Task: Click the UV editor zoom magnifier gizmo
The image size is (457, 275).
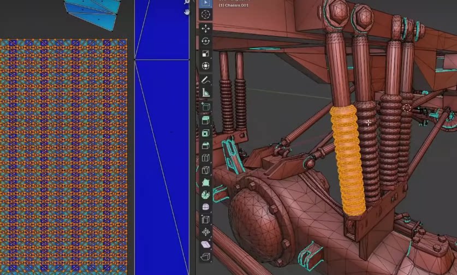Action: 187,2
